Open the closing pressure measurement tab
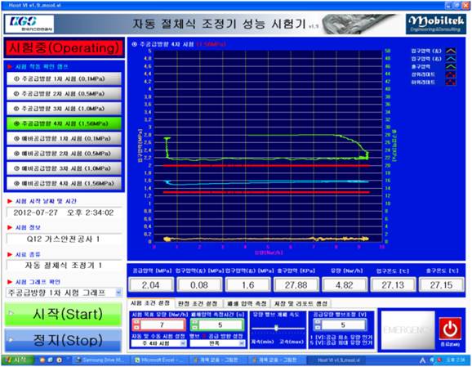The width and height of the screenshot is (472, 367). 247,303
